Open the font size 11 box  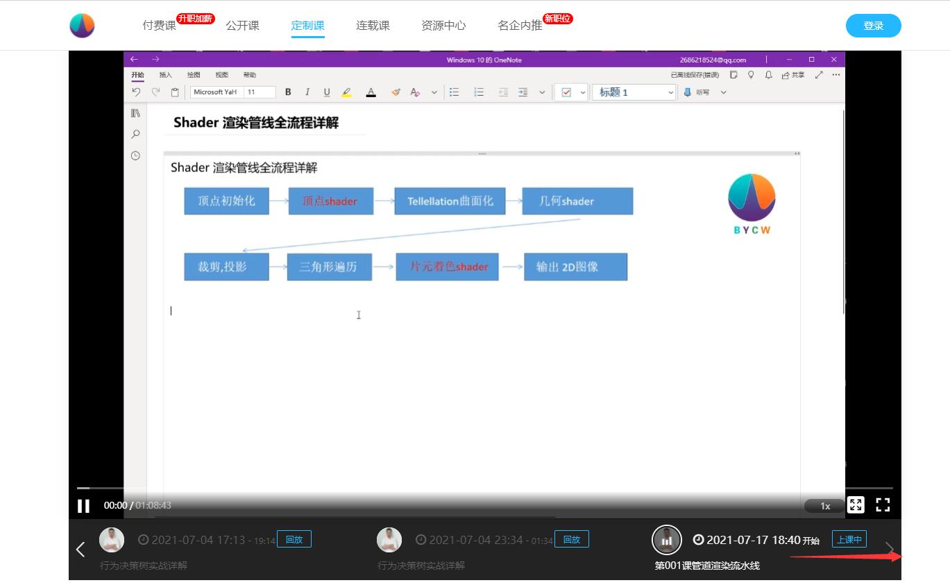tap(260, 92)
